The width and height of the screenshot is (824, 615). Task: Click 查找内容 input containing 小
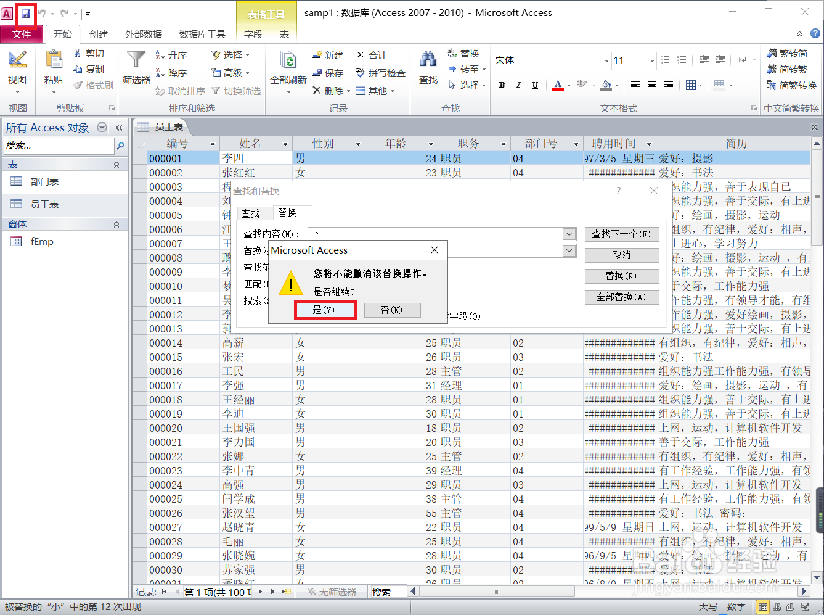(435, 234)
